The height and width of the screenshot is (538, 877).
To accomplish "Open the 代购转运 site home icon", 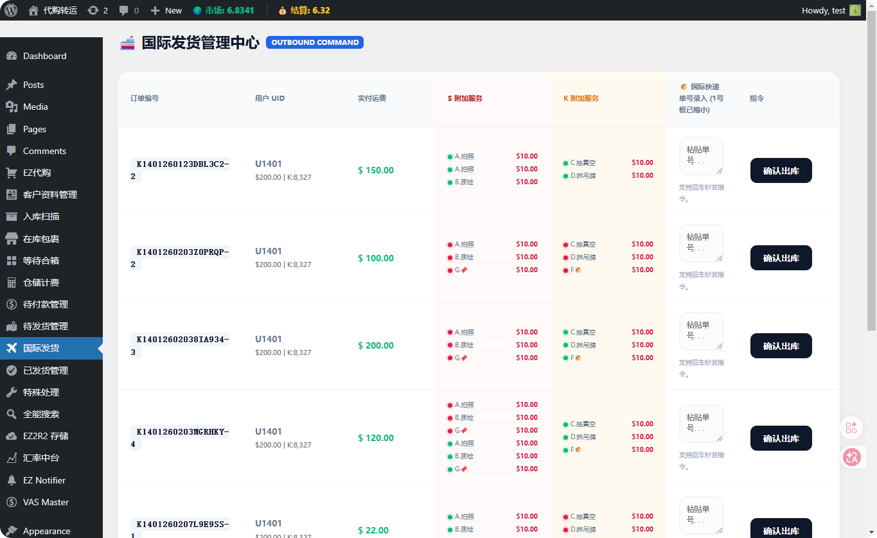I will [x=33, y=10].
